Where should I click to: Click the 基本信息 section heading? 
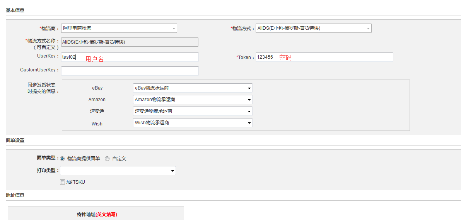[15, 10]
